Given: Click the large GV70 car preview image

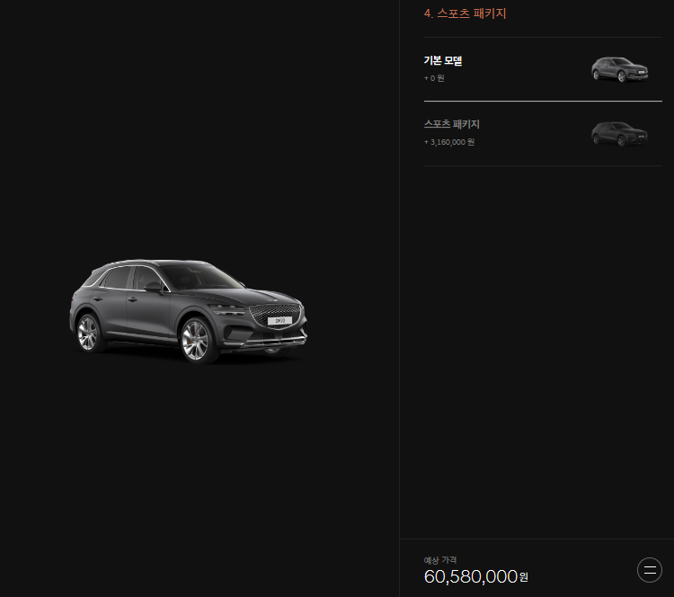Looking at the screenshot, I should 189,311.
